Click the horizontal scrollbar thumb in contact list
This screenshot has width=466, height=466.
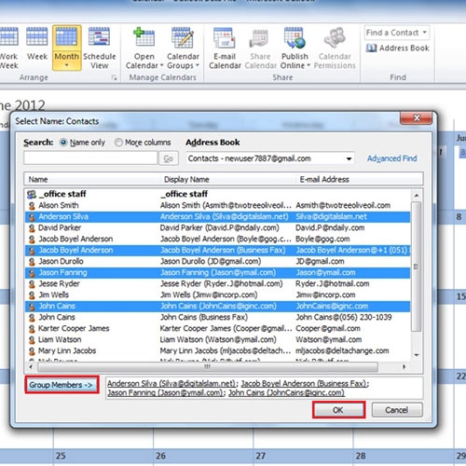208,367
